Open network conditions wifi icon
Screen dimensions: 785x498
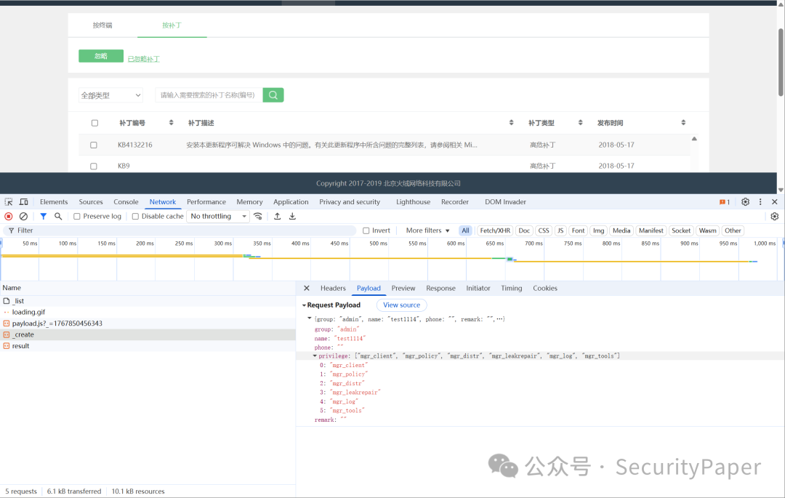[x=258, y=216]
